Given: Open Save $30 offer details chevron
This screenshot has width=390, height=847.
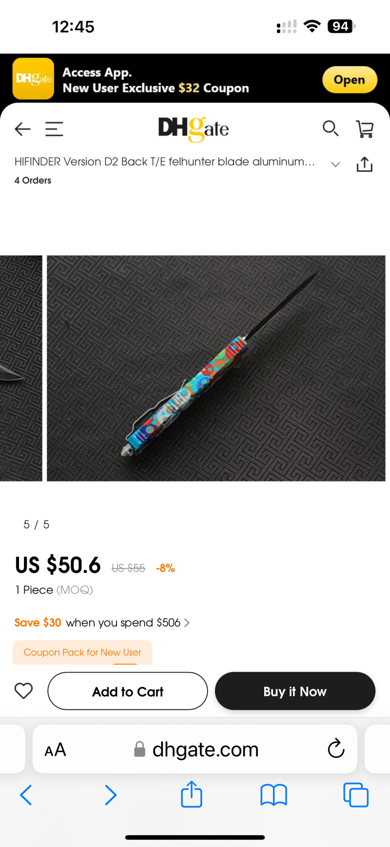Looking at the screenshot, I should (x=187, y=623).
